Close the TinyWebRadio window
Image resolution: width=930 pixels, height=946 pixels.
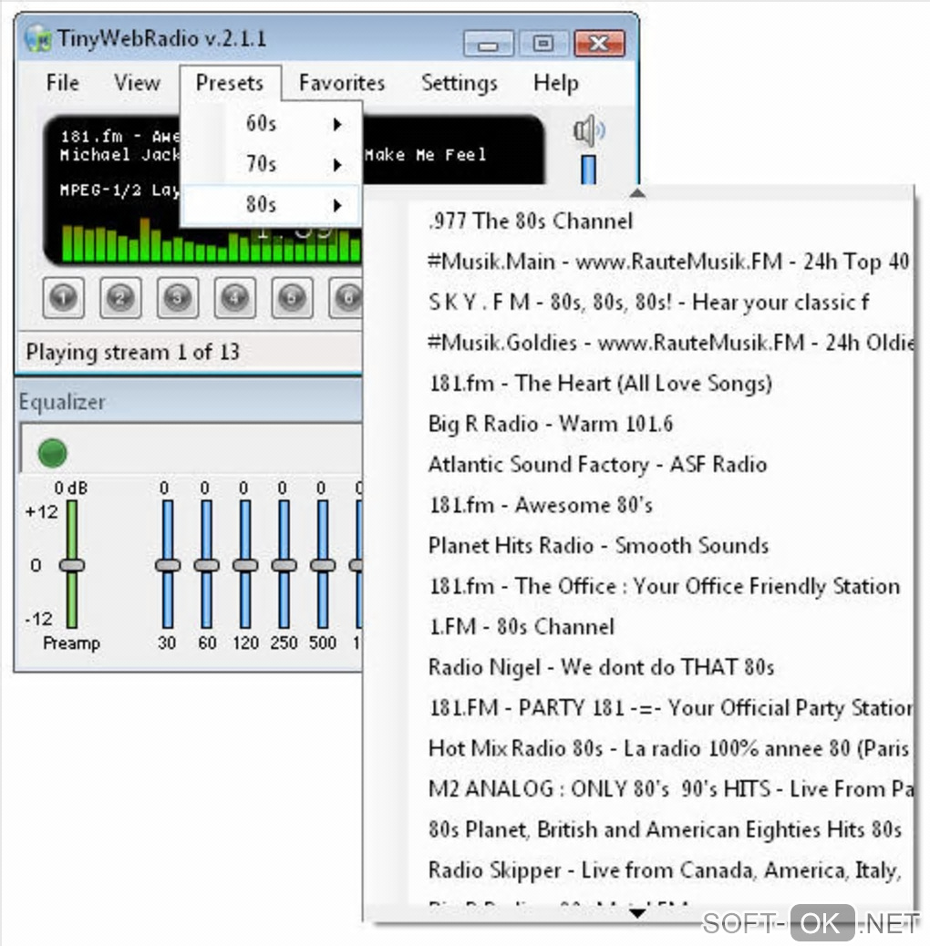point(599,44)
